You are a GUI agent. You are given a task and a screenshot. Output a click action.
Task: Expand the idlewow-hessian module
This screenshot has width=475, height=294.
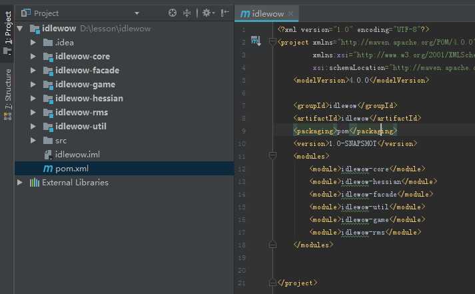(33, 98)
